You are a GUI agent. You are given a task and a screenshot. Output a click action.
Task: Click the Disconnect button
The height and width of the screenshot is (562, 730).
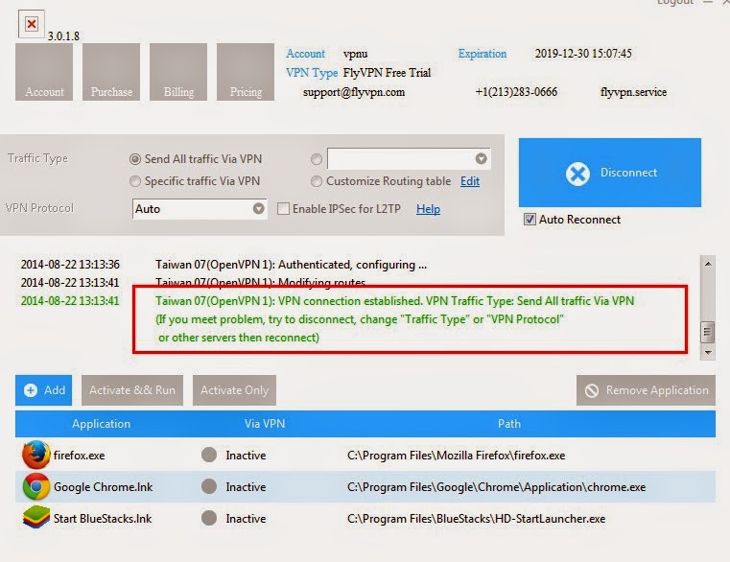(610, 173)
